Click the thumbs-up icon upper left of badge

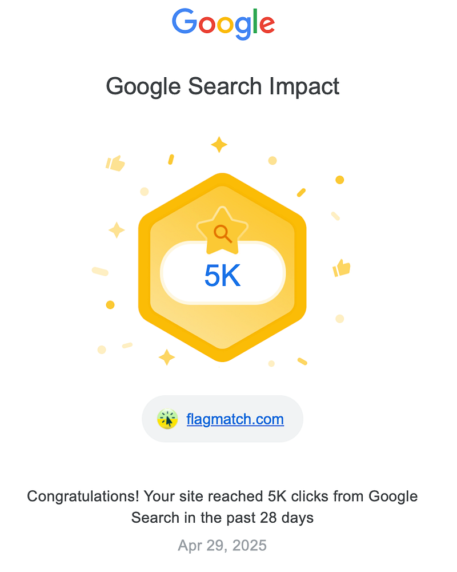[115, 163]
